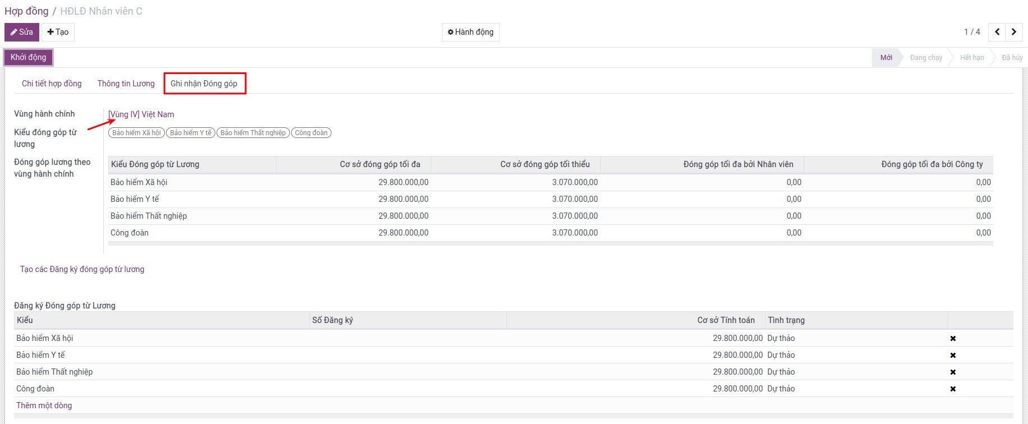Viewport: 1028px width, 424px height.
Task: Delete the Bảo hiểm Y tế registration row
Action: tap(952, 355)
